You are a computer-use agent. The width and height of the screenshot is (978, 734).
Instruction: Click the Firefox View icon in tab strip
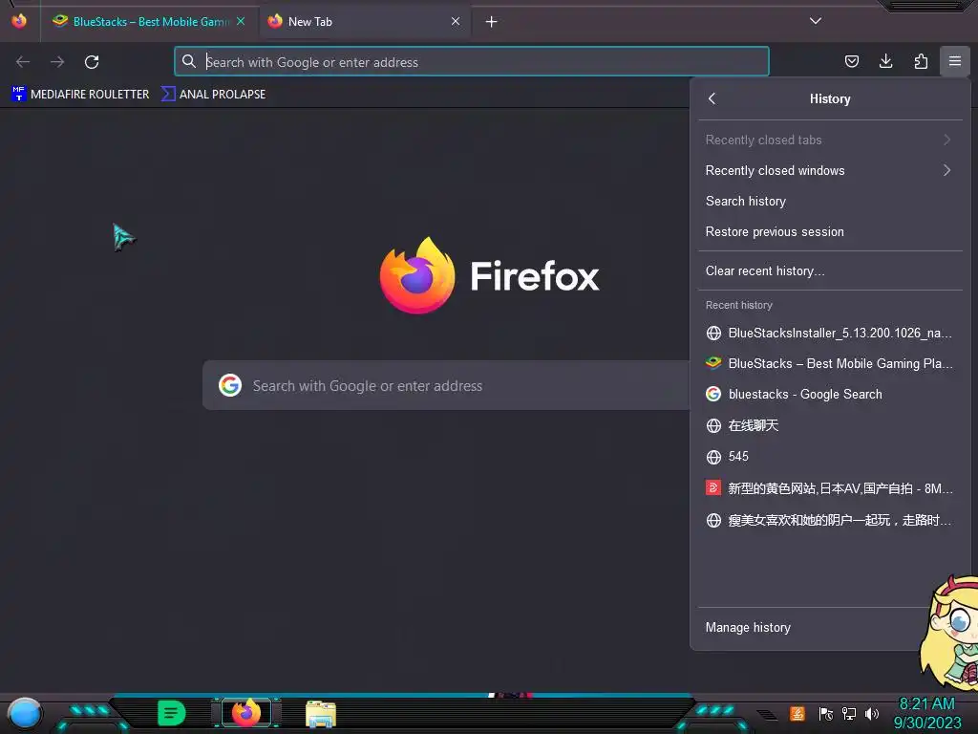click(19, 21)
